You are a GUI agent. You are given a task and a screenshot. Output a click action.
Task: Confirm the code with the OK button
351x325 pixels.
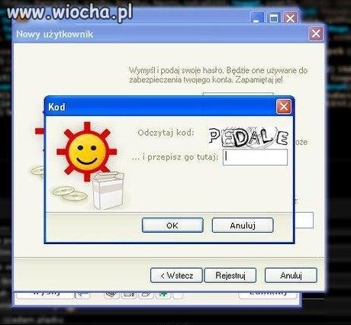(x=172, y=225)
